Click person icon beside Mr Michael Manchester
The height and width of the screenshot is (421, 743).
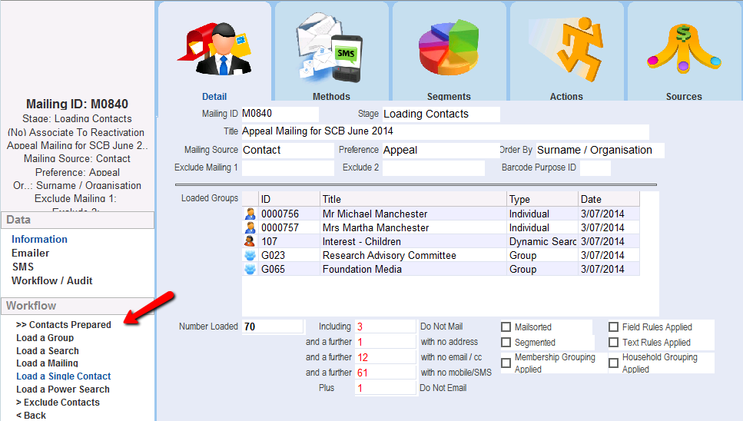pyautogui.click(x=250, y=214)
